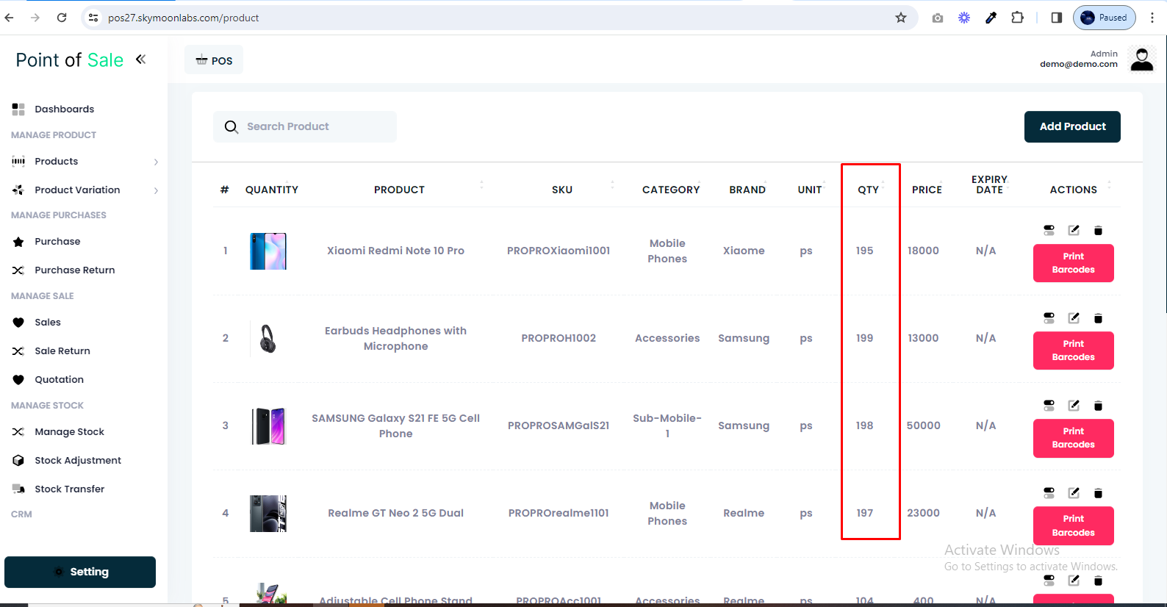The image size is (1167, 607).
Task: Delete the Realme GT Neo 2 product
Action: [x=1098, y=493]
